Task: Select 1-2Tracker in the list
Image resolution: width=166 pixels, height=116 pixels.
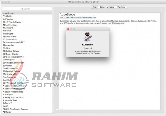Action: [x=27, y=19]
